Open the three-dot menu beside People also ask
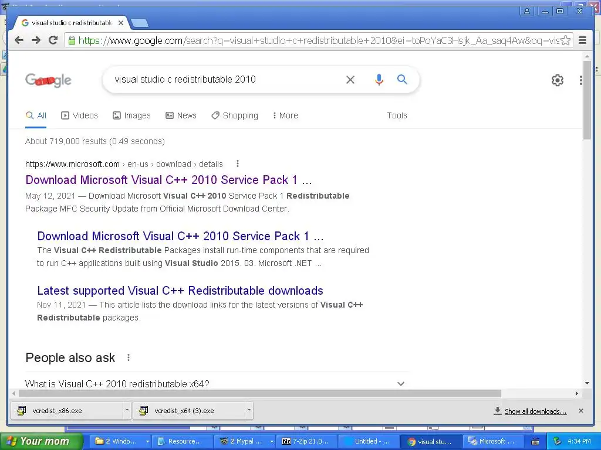This screenshot has height=450, width=601. pyautogui.click(x=129, y=357)
